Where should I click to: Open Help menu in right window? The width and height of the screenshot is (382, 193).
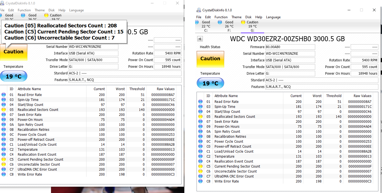[x=259, y=17]
